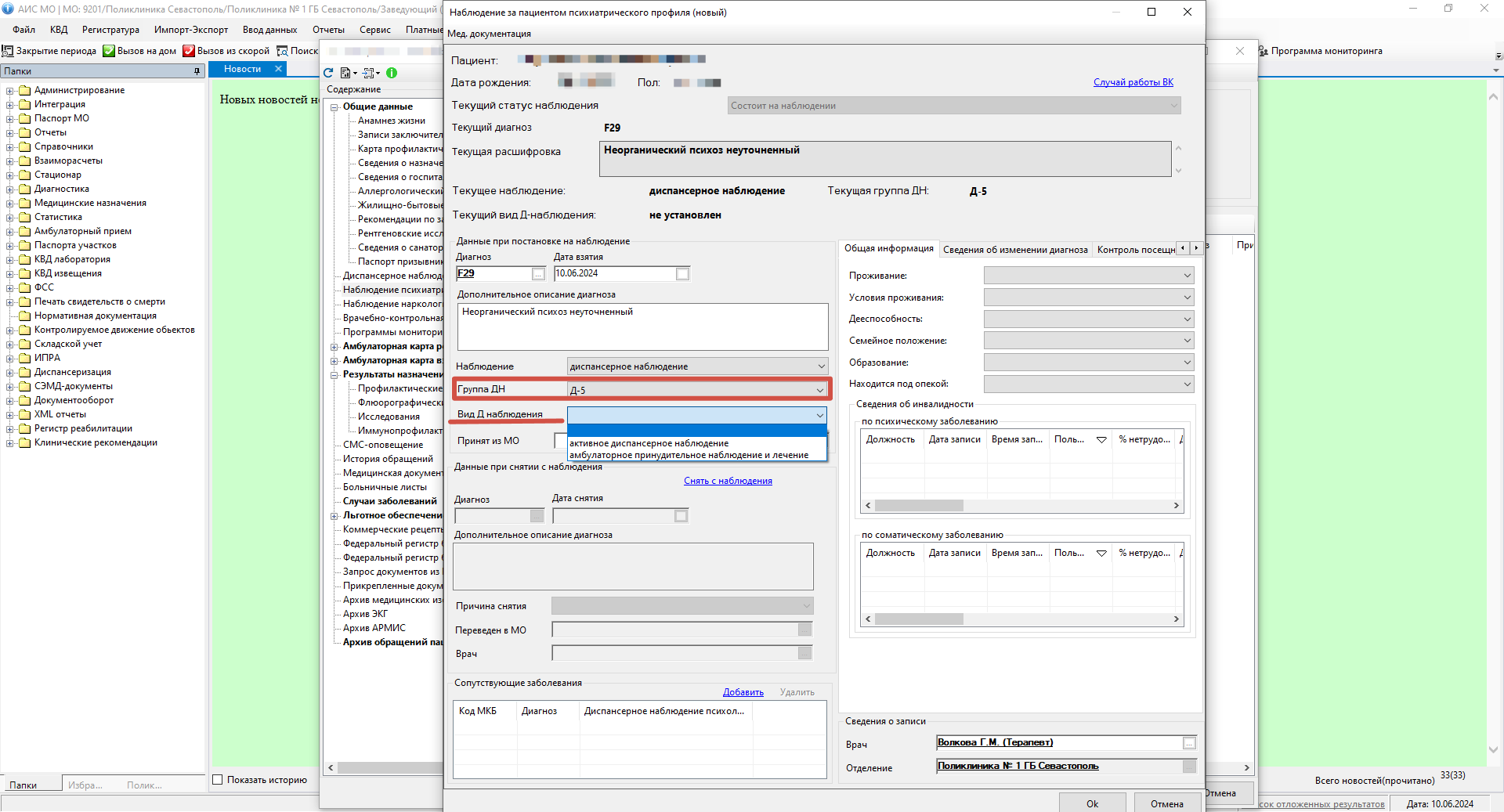This screenshot has height=812, width=1504.
Task: Click the Содержание tree horizontal scrollbar
Action: point(384,767)
